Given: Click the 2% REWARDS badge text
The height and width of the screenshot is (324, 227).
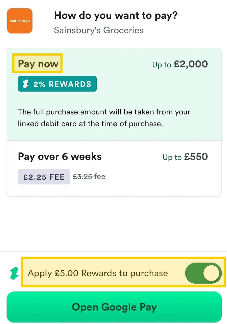Looking at the screenshot, I should coord(62,84).
